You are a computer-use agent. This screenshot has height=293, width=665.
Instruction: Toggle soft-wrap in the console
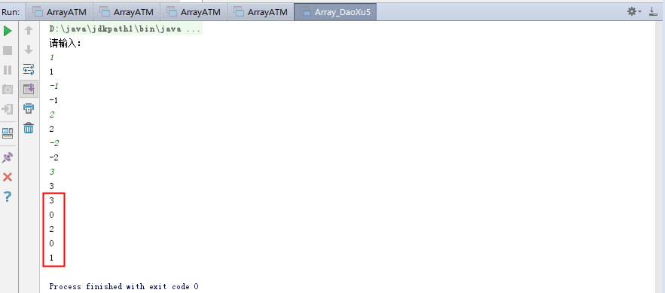tap(29, 69)
